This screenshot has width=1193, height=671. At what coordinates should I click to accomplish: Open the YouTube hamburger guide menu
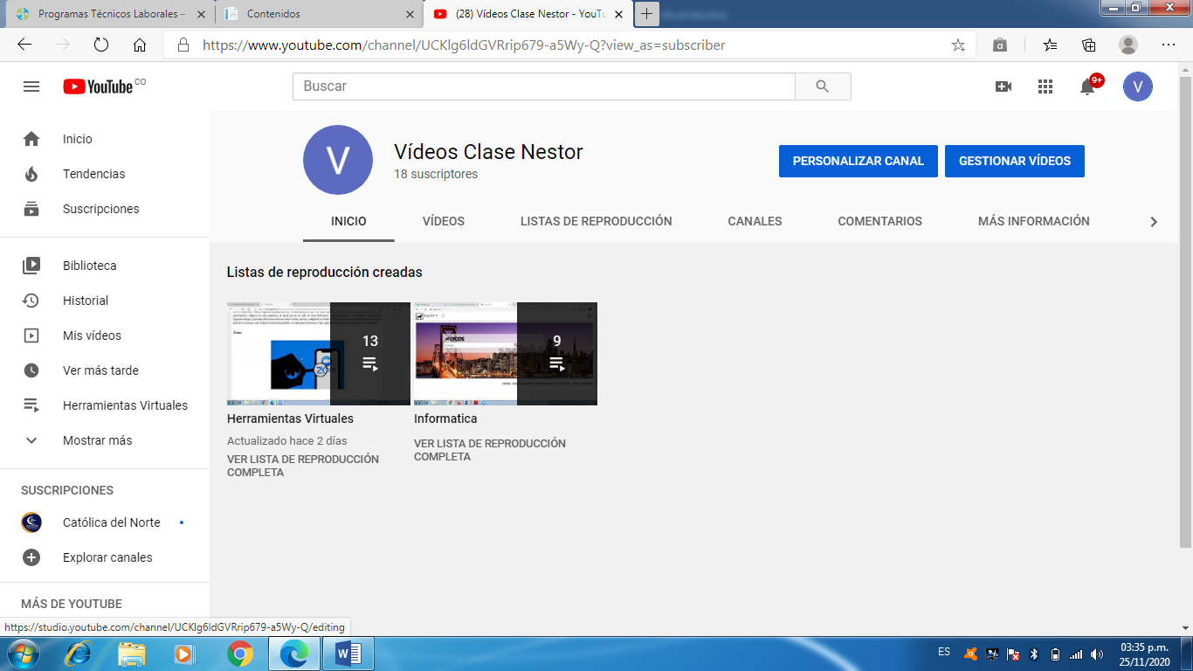[x=31, y=86]
